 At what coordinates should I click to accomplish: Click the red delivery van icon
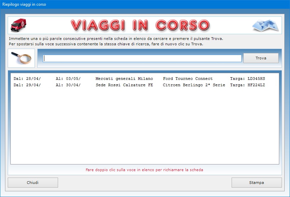click(x=19, y=25)
